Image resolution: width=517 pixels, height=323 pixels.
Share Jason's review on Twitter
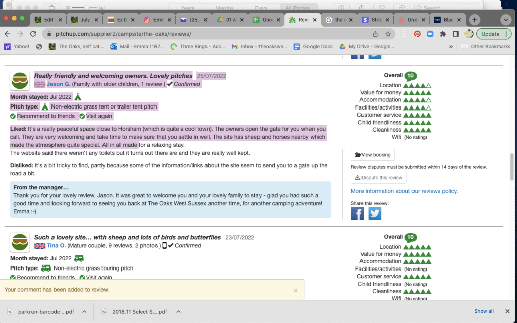375,213
